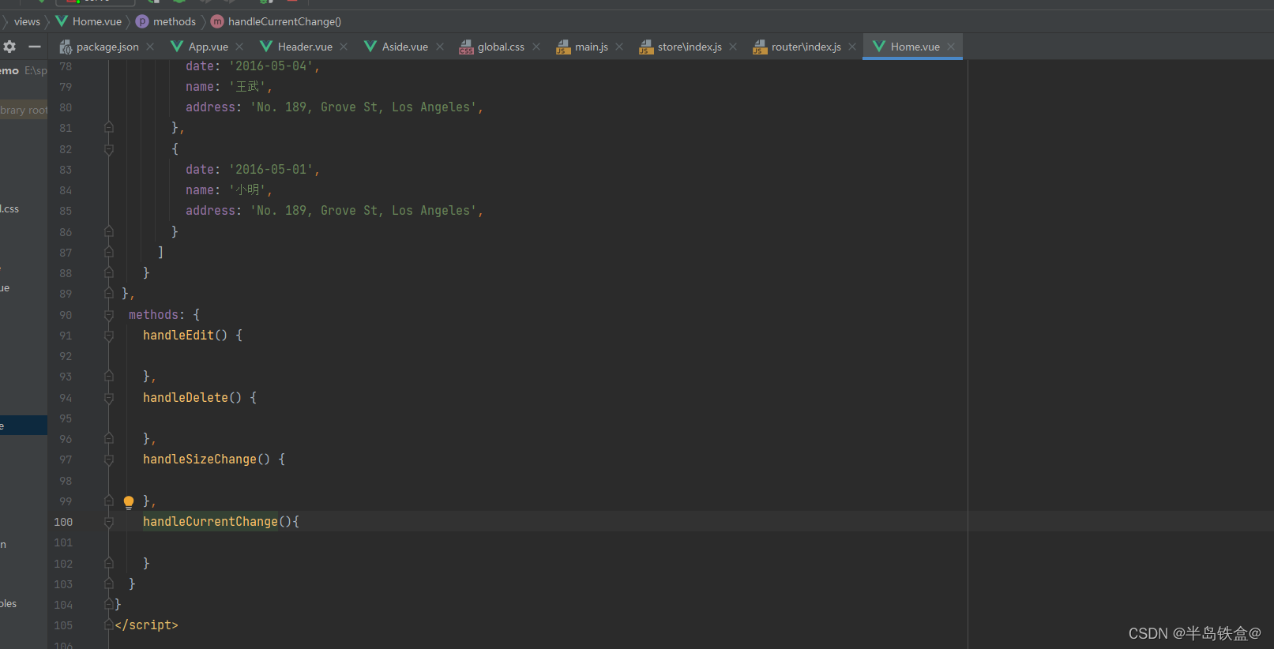Close the store\index.js tab
The image size is (1274, 649).
tap(733, 47)
